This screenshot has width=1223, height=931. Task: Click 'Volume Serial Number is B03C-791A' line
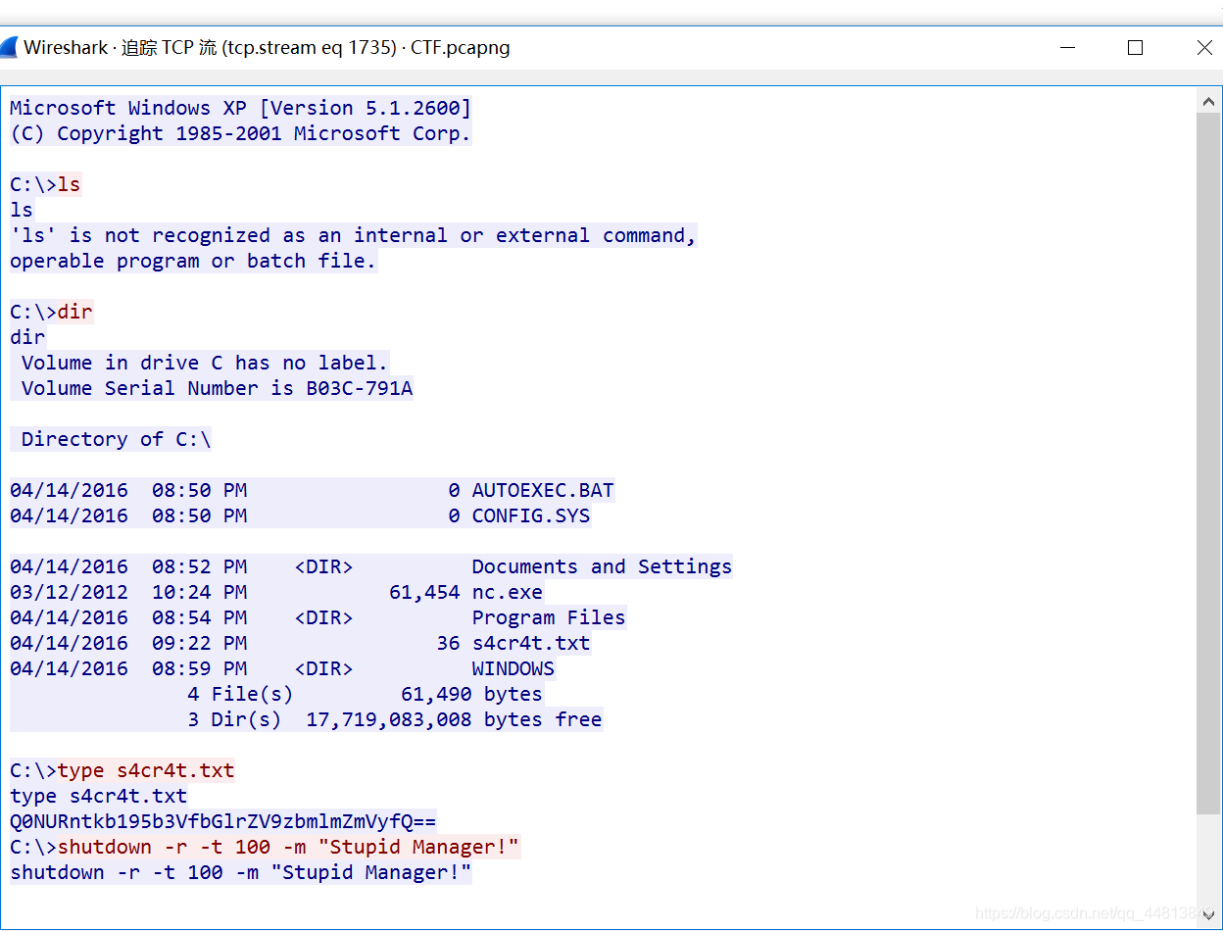pos(217,388)
